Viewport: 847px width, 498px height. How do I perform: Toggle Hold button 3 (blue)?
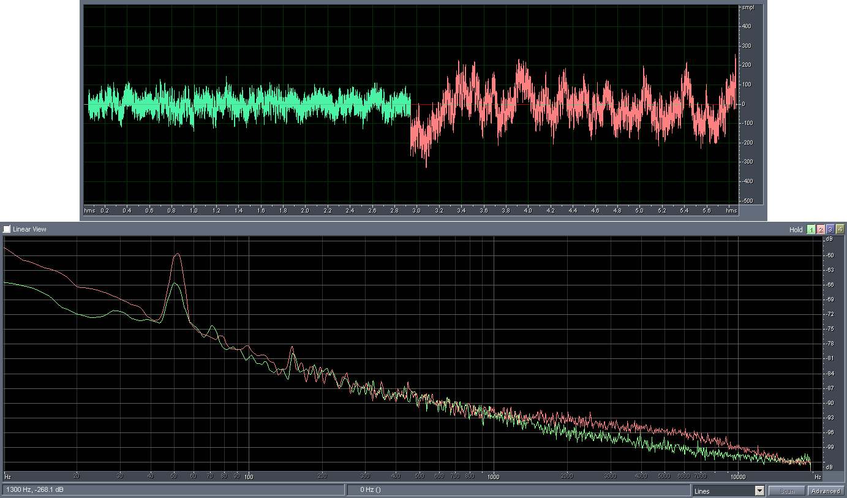tap(830, 230)
